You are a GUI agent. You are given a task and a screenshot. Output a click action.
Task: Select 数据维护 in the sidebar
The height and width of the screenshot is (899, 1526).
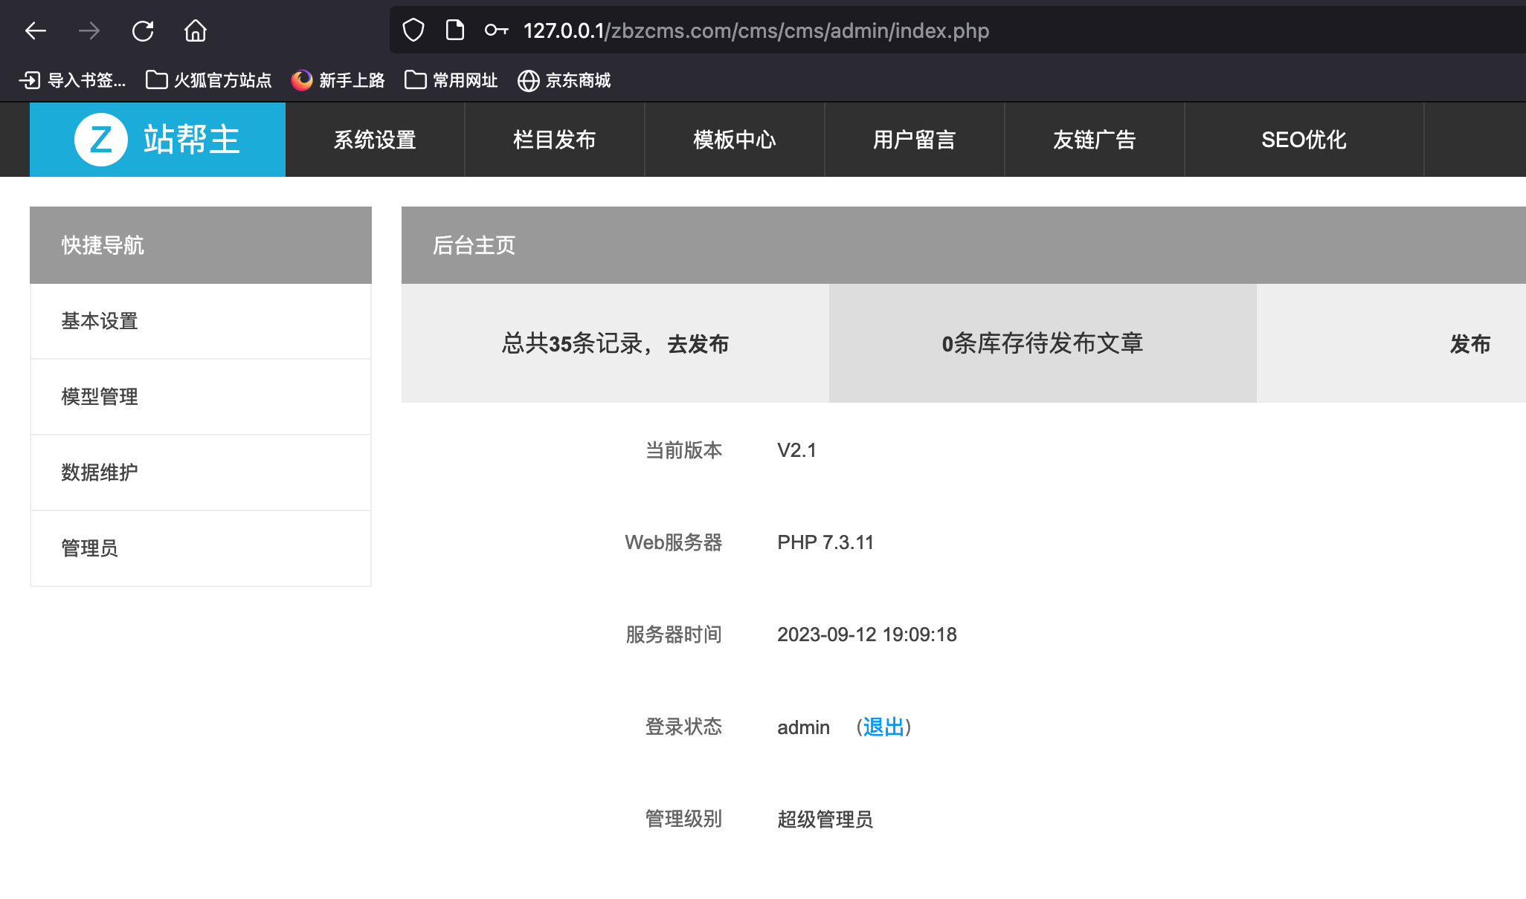[x=100, y=473]
